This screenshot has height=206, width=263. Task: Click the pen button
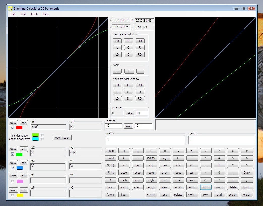[206, 195]
